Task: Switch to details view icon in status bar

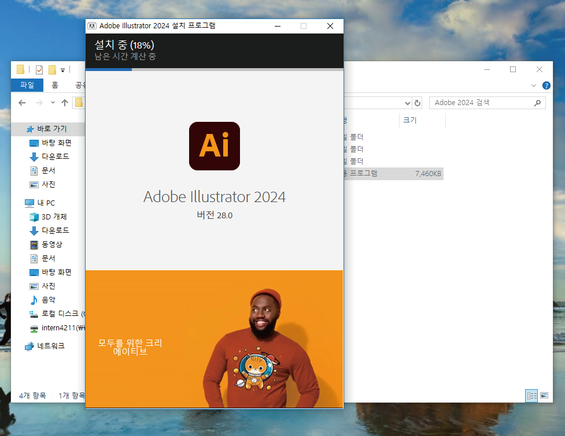Action: coord(531,396)
